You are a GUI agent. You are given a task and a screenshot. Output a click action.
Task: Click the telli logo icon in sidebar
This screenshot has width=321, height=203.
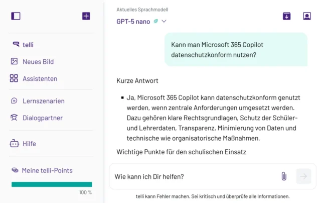click(x=16, y=44)
